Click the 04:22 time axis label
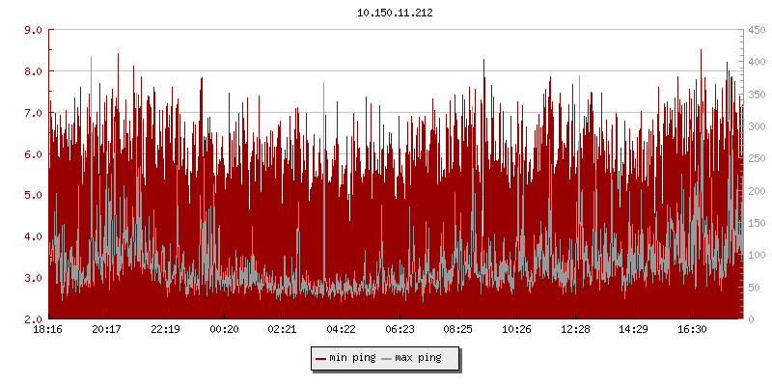Viewport: 772px width, 386px height. [341, 330]
